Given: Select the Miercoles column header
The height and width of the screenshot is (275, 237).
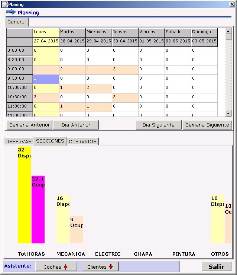Looking at the screenshot, I should [99, 33].
